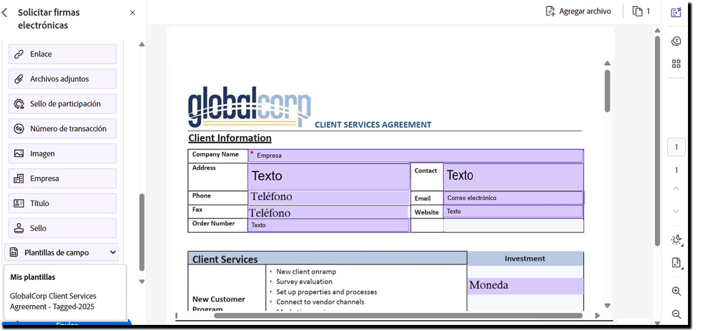Zoom out of the document

point(676,314)
